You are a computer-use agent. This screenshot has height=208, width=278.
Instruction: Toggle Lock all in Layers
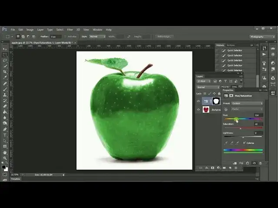tap(219, 94)
